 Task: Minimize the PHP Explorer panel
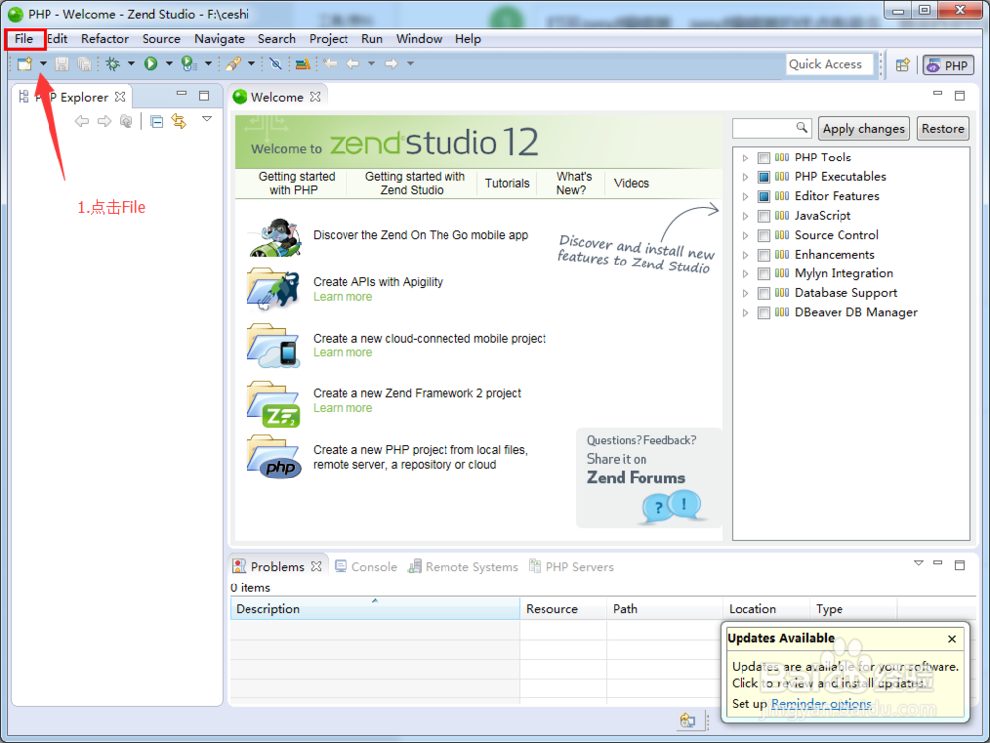coord(182,94)
